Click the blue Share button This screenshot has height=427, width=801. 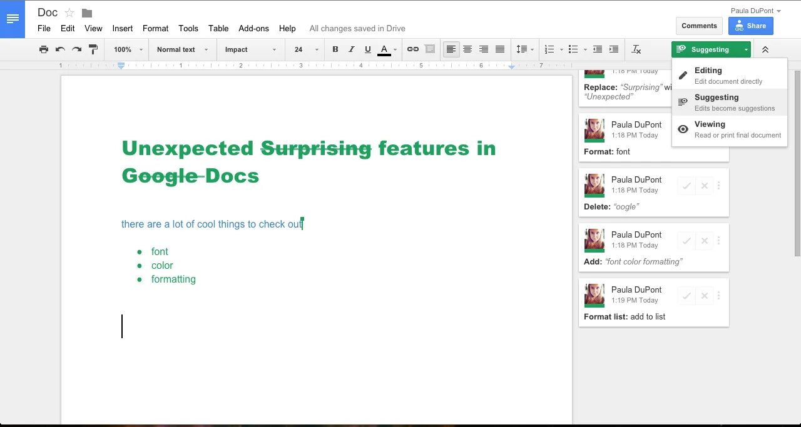coord(750,26)
